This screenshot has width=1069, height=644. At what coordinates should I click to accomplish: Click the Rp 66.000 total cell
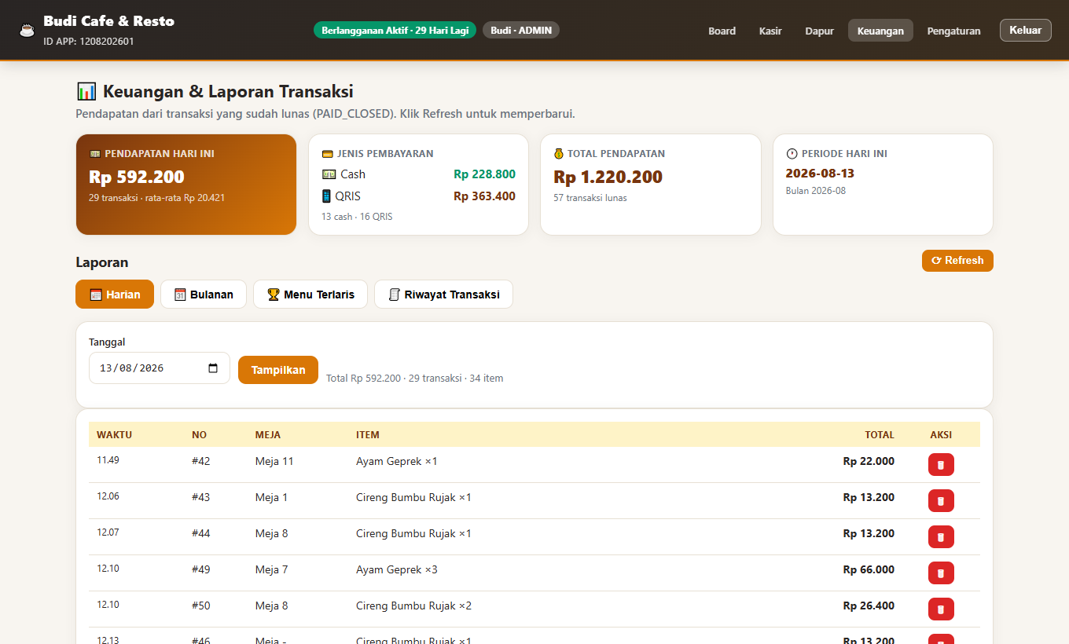coord(869,569)
